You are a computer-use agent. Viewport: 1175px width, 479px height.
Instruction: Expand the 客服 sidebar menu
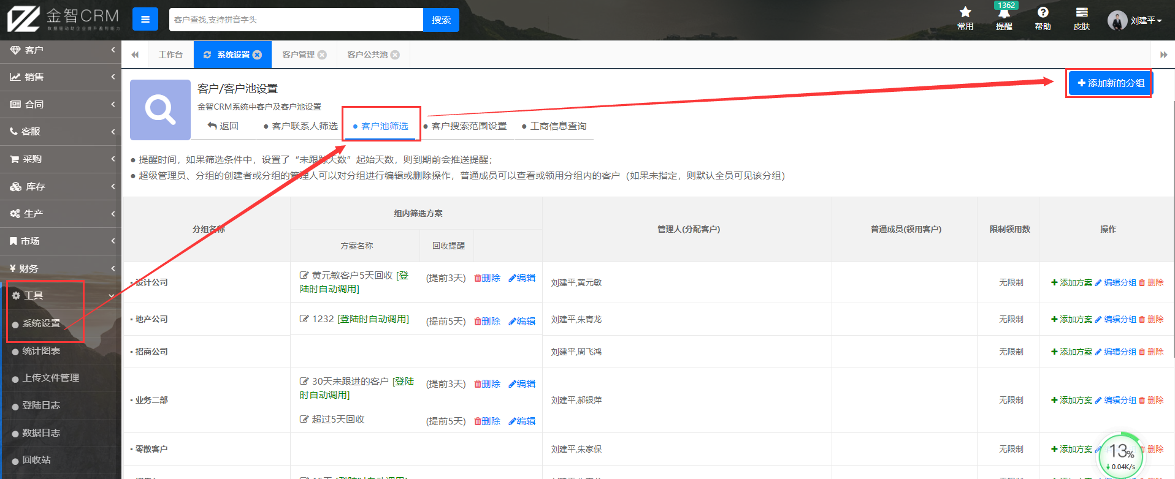point(61,132)
